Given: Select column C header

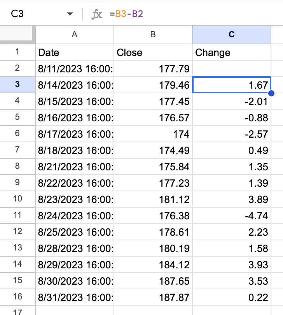Looking at the screenshot, I should pyautogui.click(x=232, y=35).
